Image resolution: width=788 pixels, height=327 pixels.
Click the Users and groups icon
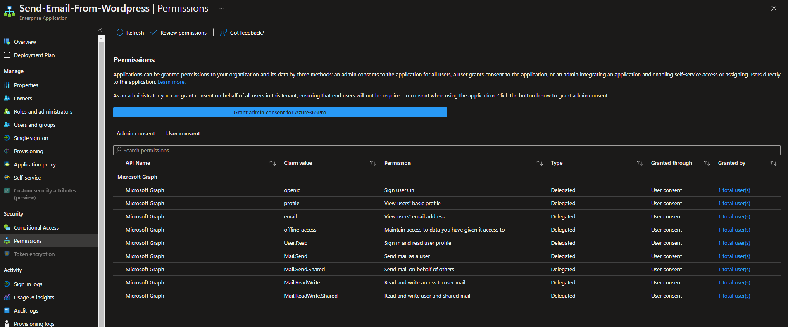point(7,125)
